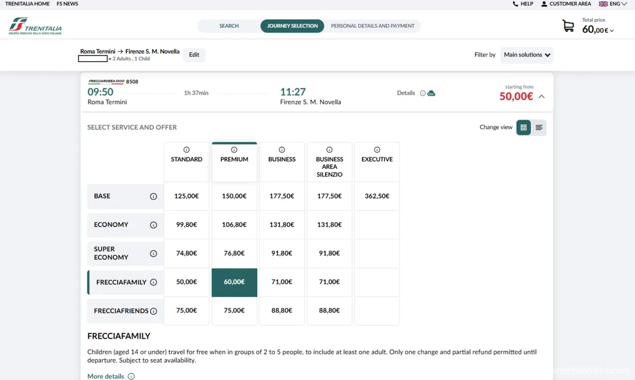
Task: Select the BUSINESS service column header
Action: (282, 161)
